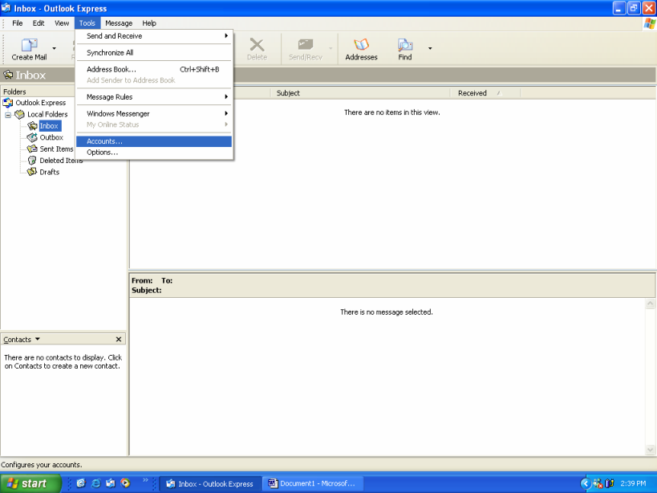The width and height of the screenshot is (657, 493).
Task: Click the greyed Delete toolbar icon
Action: (x=257, y=45)
